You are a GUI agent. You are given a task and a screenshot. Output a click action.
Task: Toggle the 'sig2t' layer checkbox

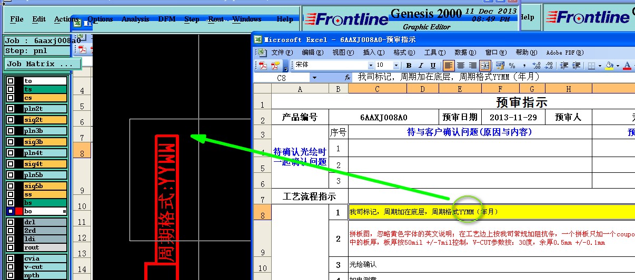coord(11,120)
